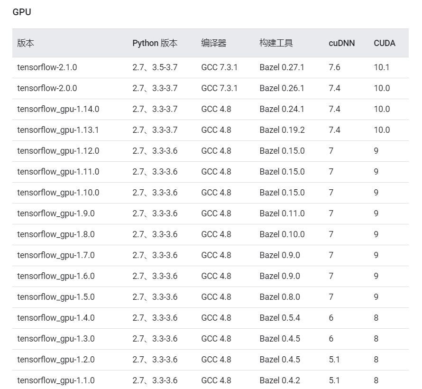This screenshot has height=389, width=422.
Task: Select the CUDA column header
Action: (x=385, y=43)
